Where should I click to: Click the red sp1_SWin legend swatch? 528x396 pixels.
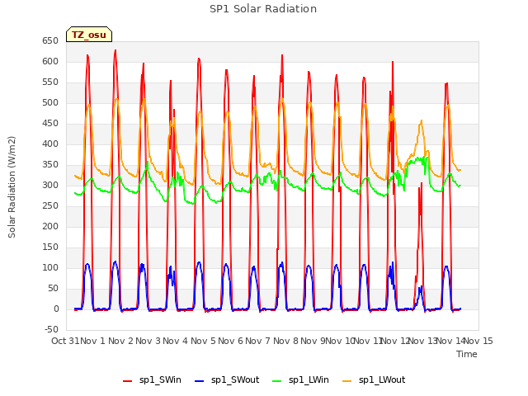(128, 381)
